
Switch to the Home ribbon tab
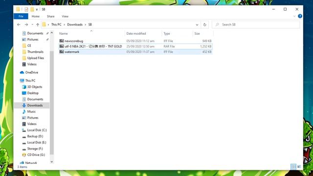point(36,16)
